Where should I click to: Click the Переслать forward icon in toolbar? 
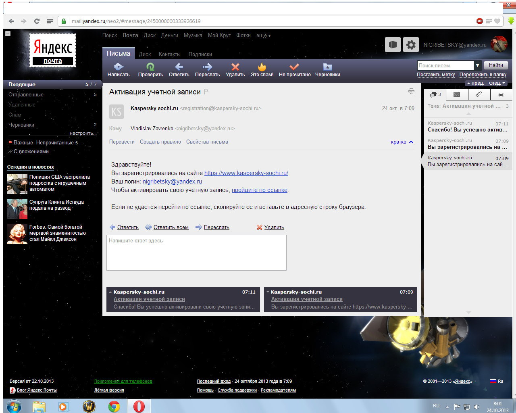(207, 67)
